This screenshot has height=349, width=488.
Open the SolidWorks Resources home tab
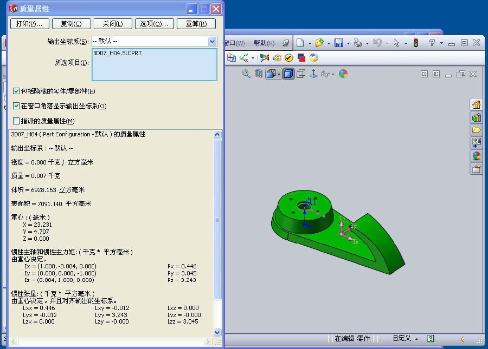tap(476, 104)
